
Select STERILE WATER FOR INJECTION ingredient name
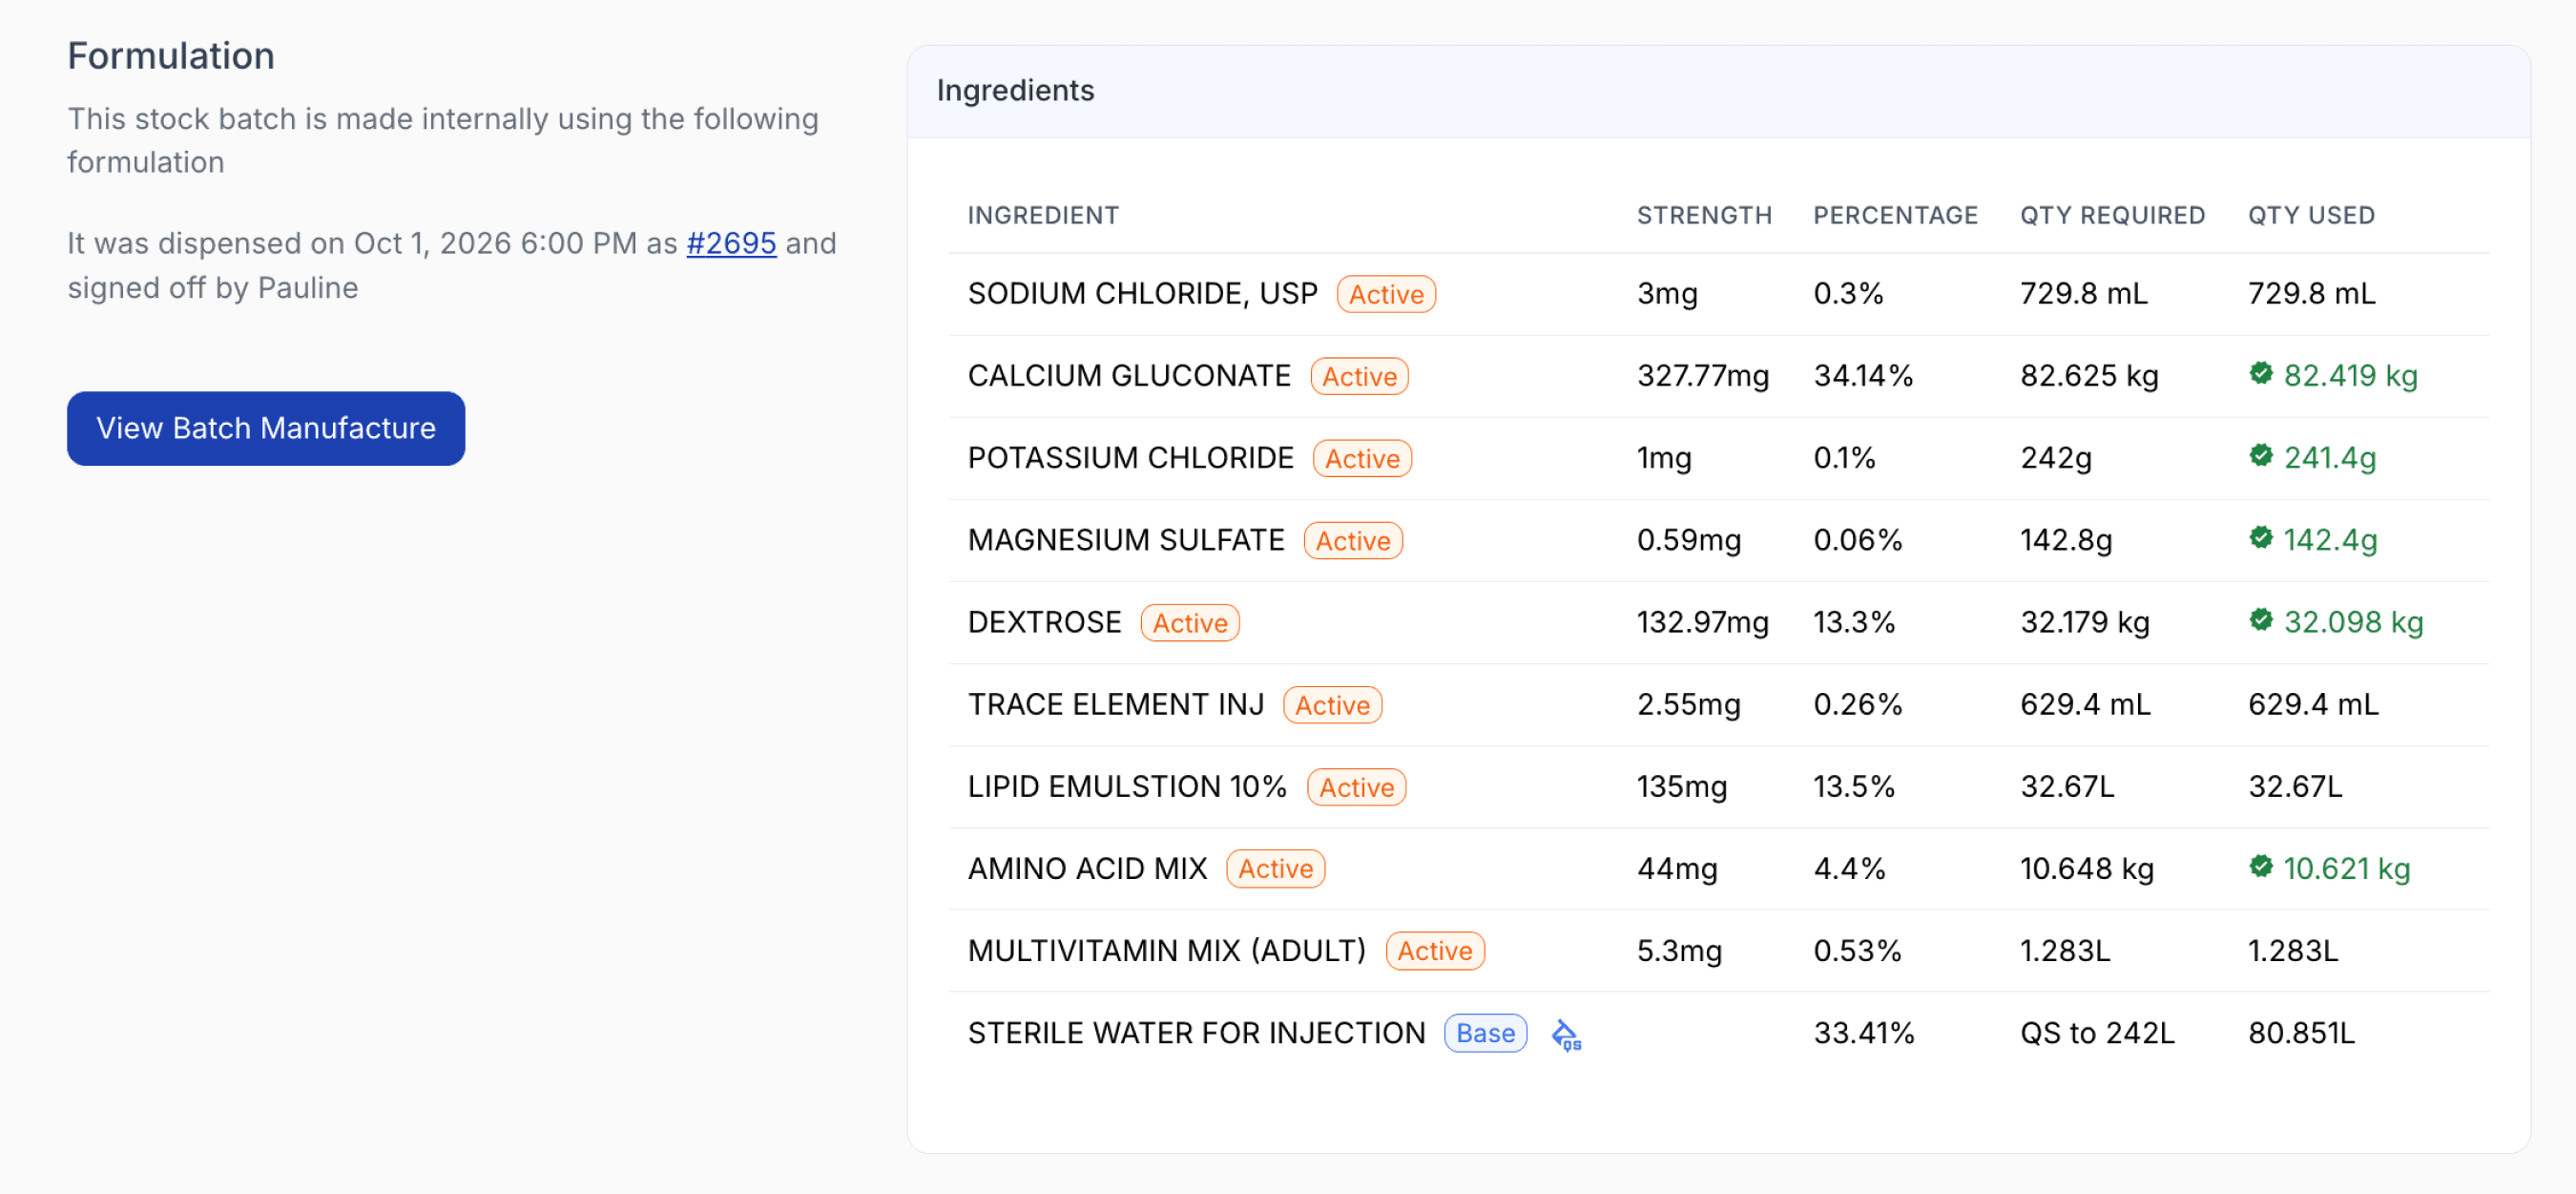1197,1033
